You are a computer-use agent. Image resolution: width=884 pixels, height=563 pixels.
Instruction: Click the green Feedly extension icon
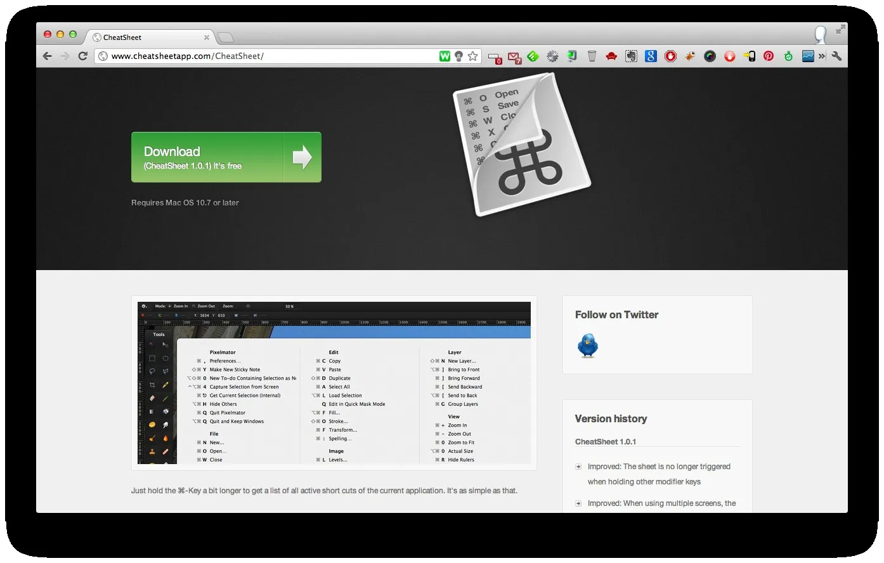point(533,56)
